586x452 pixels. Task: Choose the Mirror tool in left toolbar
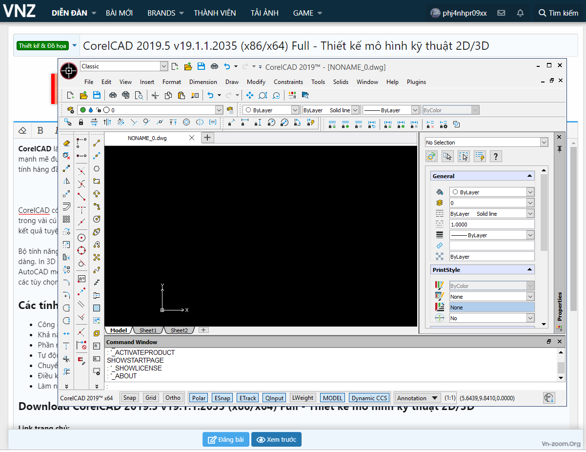67,181
